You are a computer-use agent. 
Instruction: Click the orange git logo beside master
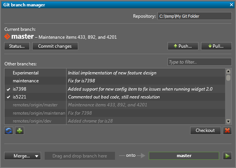(x=7, y=36)
